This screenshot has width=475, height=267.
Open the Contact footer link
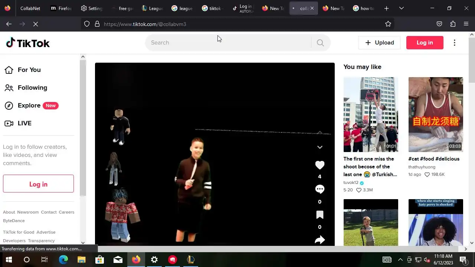point(49,212)
